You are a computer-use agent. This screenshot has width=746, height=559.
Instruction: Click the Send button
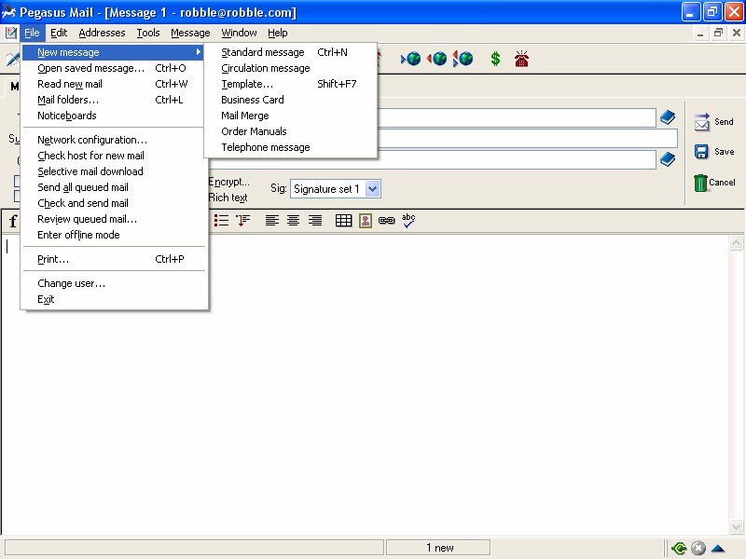point(713,122)
